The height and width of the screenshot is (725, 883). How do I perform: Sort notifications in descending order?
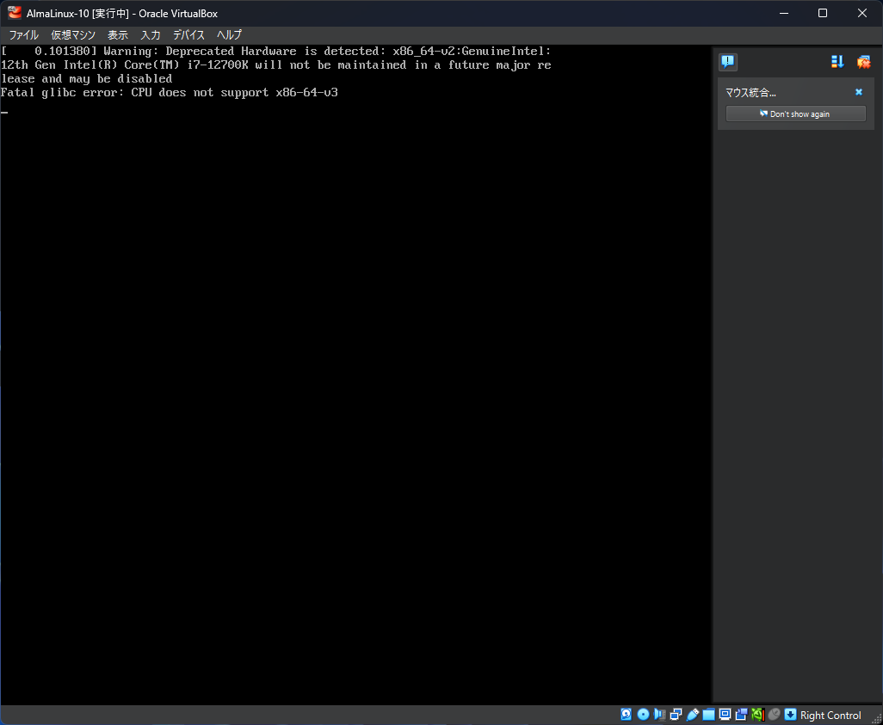click(837, 61)
